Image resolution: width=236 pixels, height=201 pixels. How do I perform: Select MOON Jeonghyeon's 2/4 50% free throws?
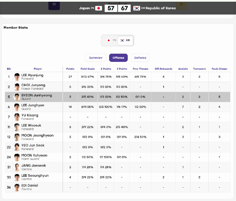click(141, 137)
